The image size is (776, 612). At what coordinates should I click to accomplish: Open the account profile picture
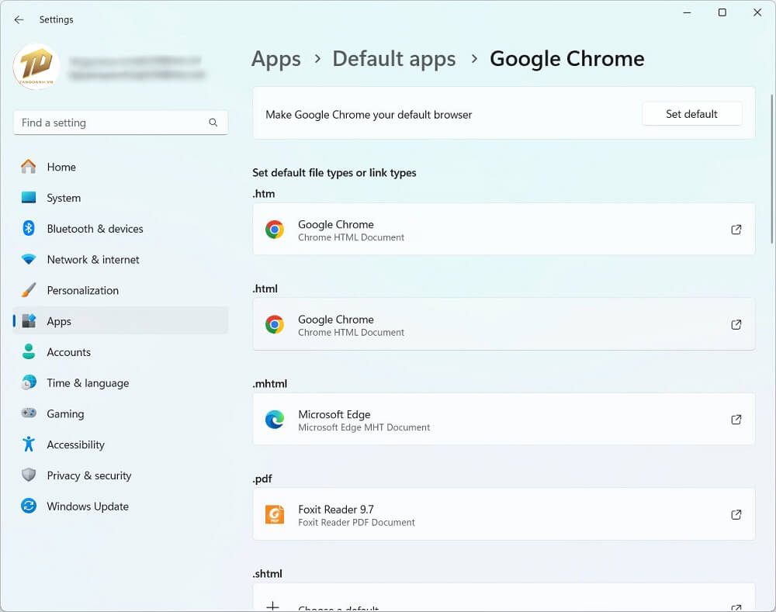[36, 67]
